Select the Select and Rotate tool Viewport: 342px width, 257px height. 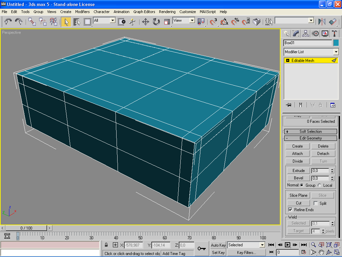tap(156, 22)
